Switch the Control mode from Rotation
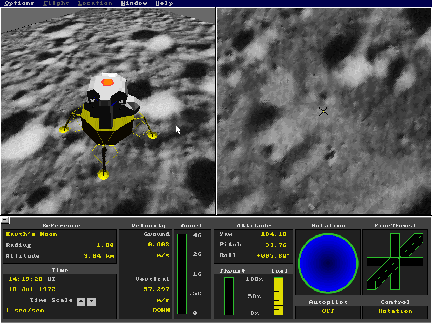This screenshot has height=324, width=432. (395, 311)
